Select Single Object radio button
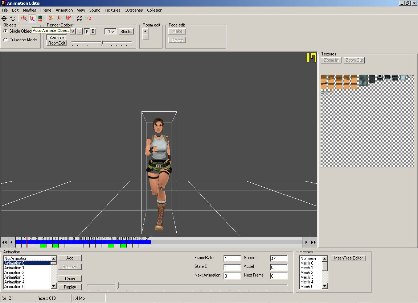The image size is (418, 303). pyautogui.click(x=5, y=31)
